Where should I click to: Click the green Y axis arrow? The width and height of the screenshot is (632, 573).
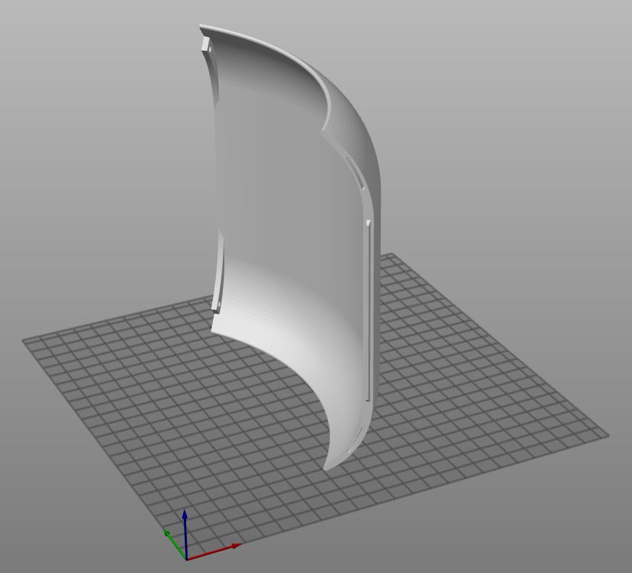click(x=174, y=543)
